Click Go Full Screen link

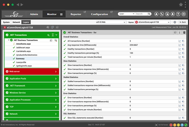[x=162, y=125]
